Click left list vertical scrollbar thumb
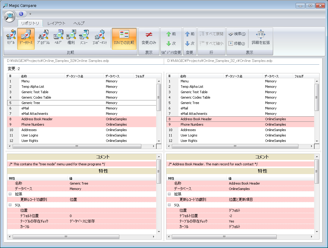328x248 pixels. pyautogui.click(x=159, y=97)
